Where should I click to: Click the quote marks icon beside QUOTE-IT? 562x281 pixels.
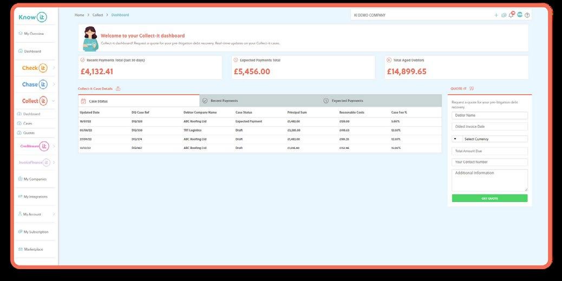coord(472,89)
